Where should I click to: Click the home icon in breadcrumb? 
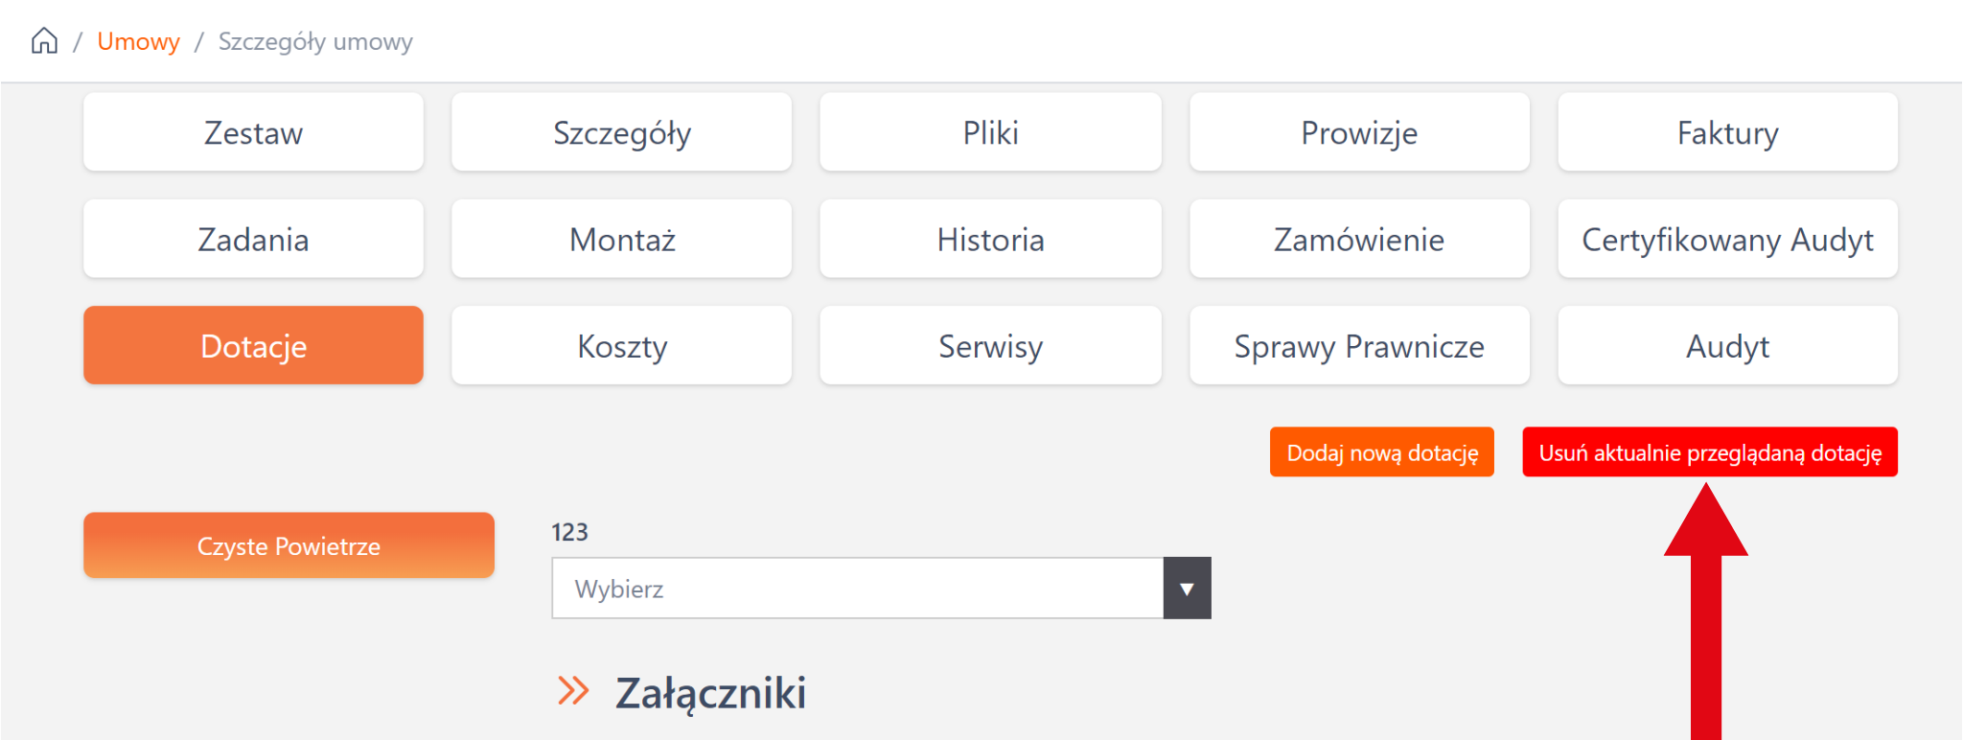(44, 41)
